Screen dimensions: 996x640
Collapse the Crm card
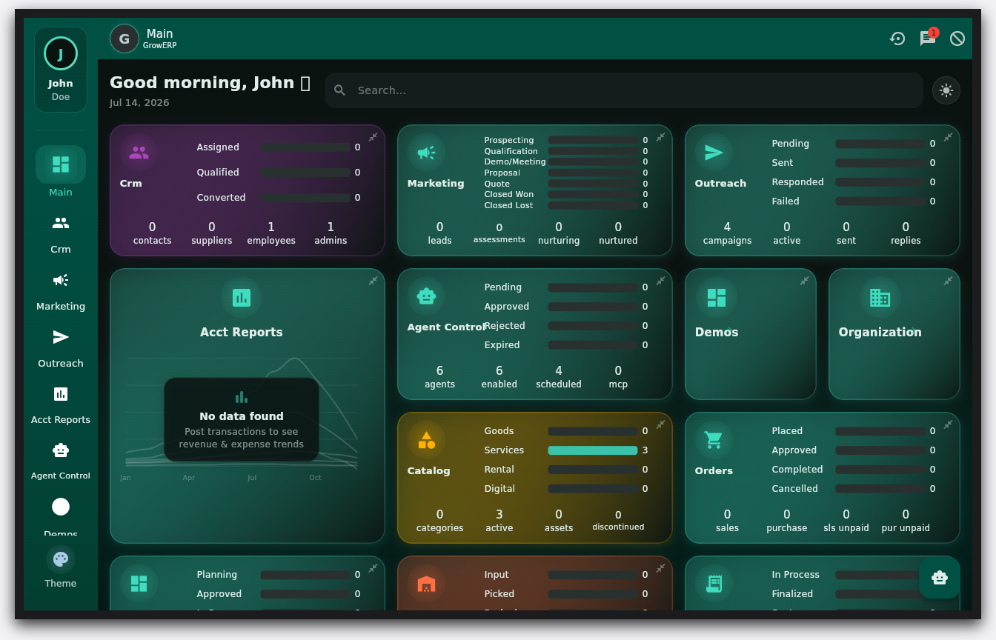point(373,137)
